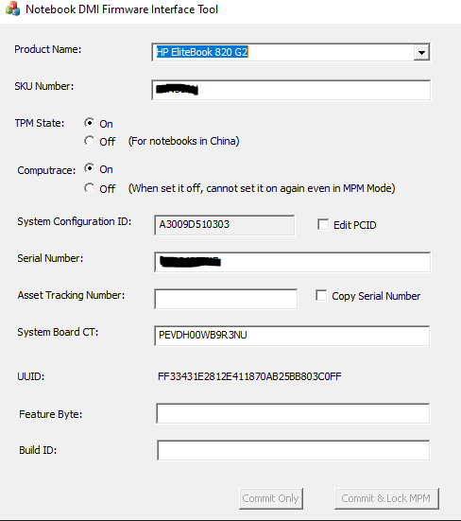Screen dimensions: 461x521
Task: Select the HP EliteBook 820 G2 combo box
Action: [x=291, y=52]
